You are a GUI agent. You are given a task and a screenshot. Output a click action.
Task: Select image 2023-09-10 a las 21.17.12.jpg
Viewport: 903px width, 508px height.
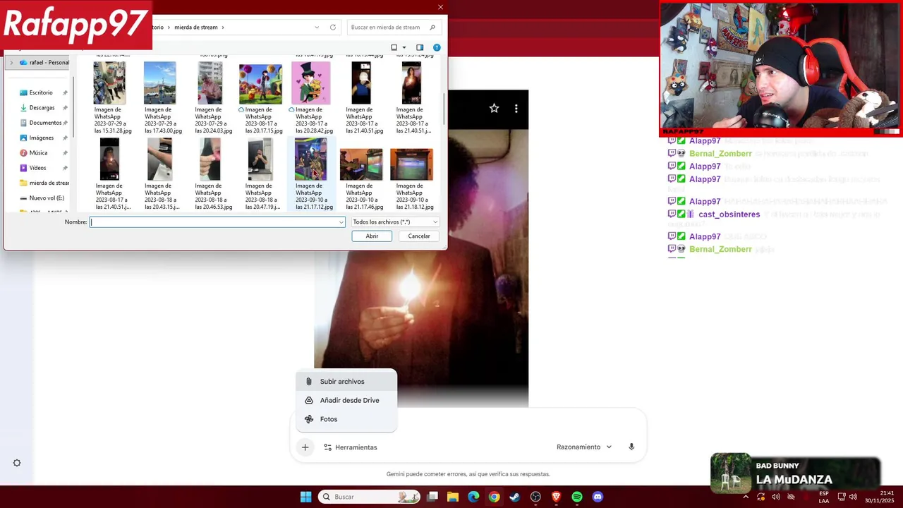pyautogui.click(x=310, y=174)
